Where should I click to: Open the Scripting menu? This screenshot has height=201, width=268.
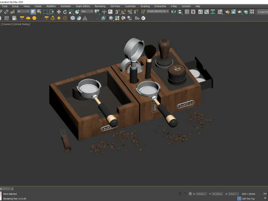(x=145, y=6)
